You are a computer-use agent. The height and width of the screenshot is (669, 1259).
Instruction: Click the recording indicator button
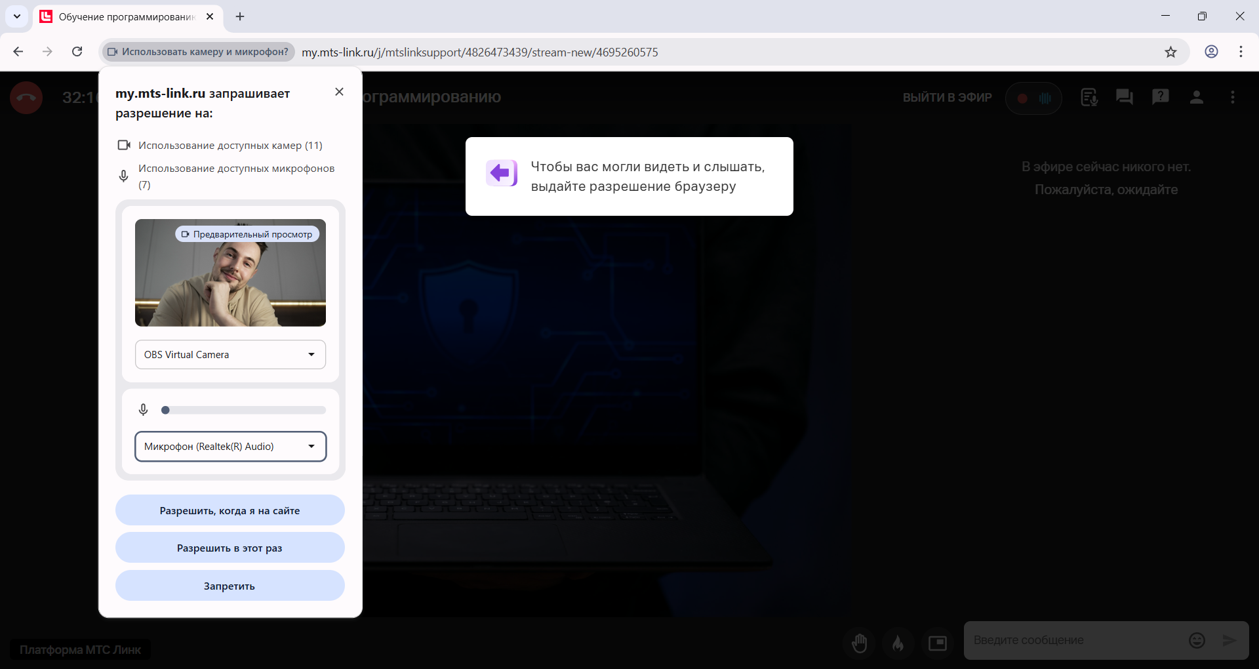click(x=1033, y=98)
